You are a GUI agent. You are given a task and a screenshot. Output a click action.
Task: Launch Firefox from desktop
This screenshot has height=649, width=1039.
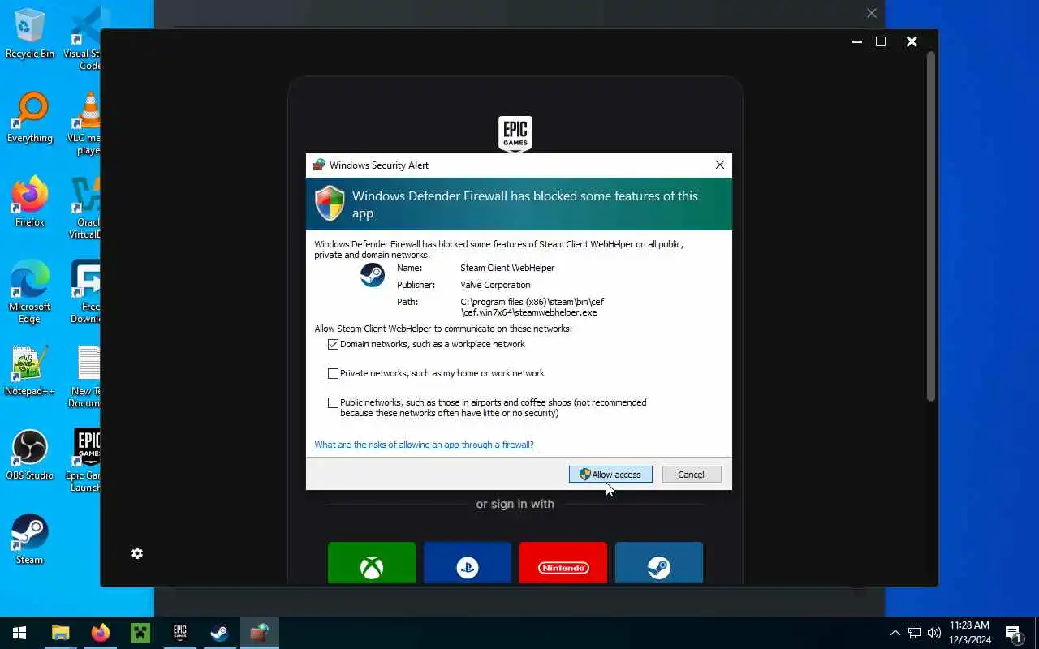(30, 202)
